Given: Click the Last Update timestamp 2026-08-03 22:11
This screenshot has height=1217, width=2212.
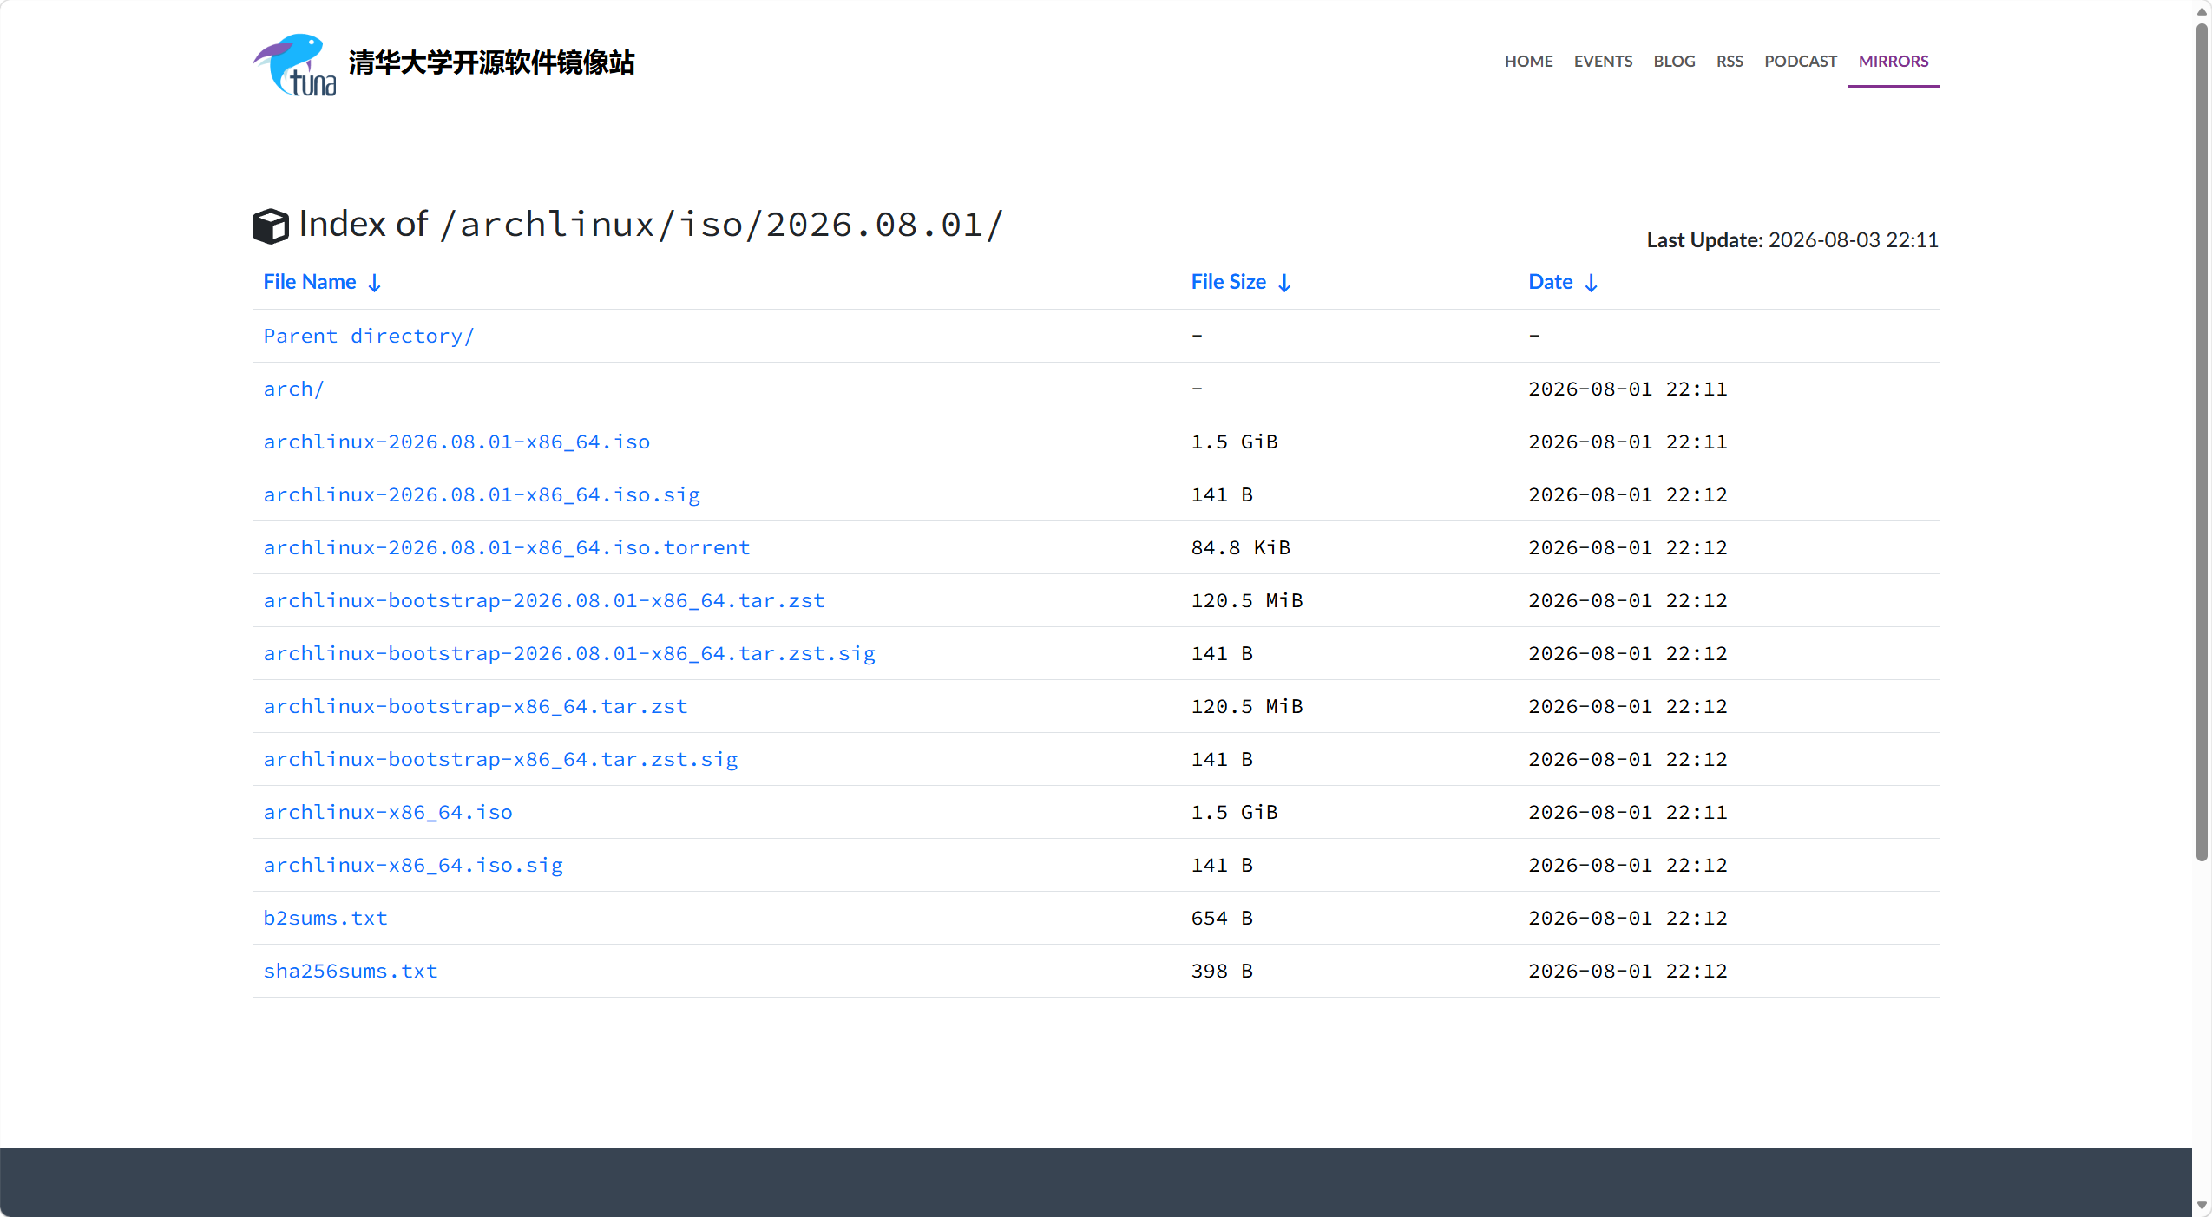Looking at the screenshot, I should click(x=1854, y=240).
